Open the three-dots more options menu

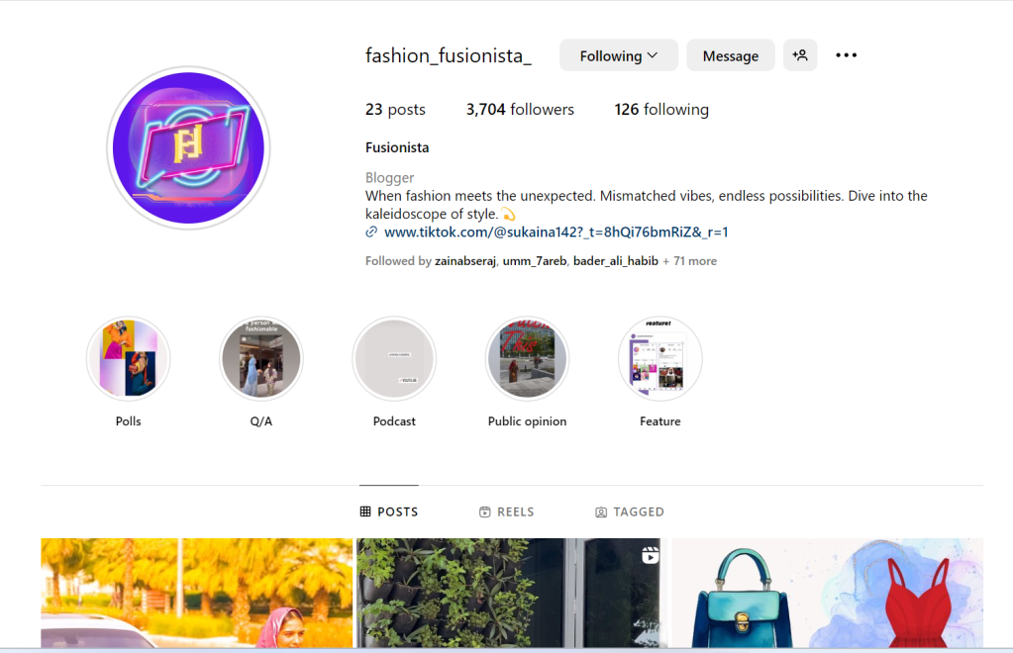click(x=846, y=55)
